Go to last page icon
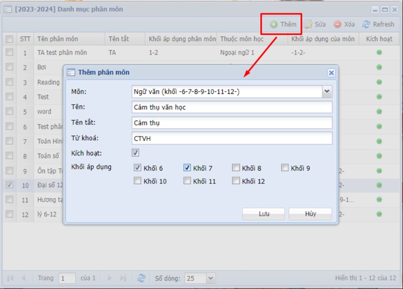Viewport: 403px width, 289px height. click(123, 278)
